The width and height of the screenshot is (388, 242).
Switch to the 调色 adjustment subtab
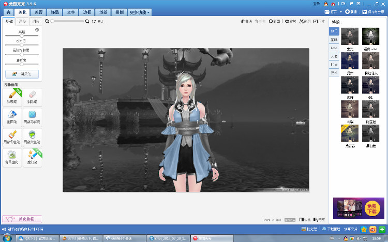[35, 21]
